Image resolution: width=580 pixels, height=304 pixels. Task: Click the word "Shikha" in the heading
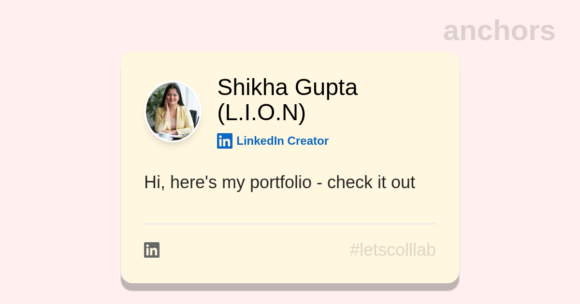pyautogui.click(x=252, y=87)
